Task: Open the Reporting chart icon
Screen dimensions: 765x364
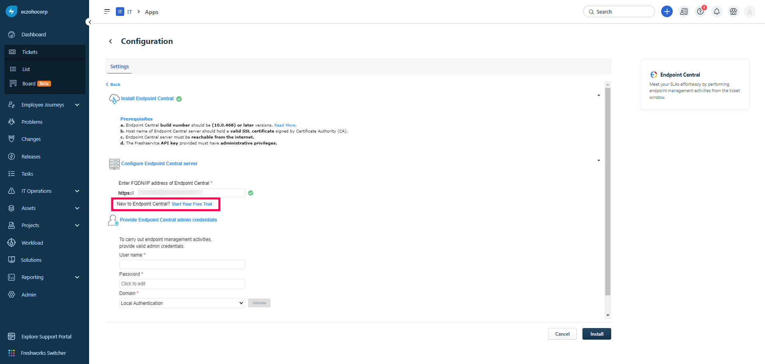Action: click(12, 277)
